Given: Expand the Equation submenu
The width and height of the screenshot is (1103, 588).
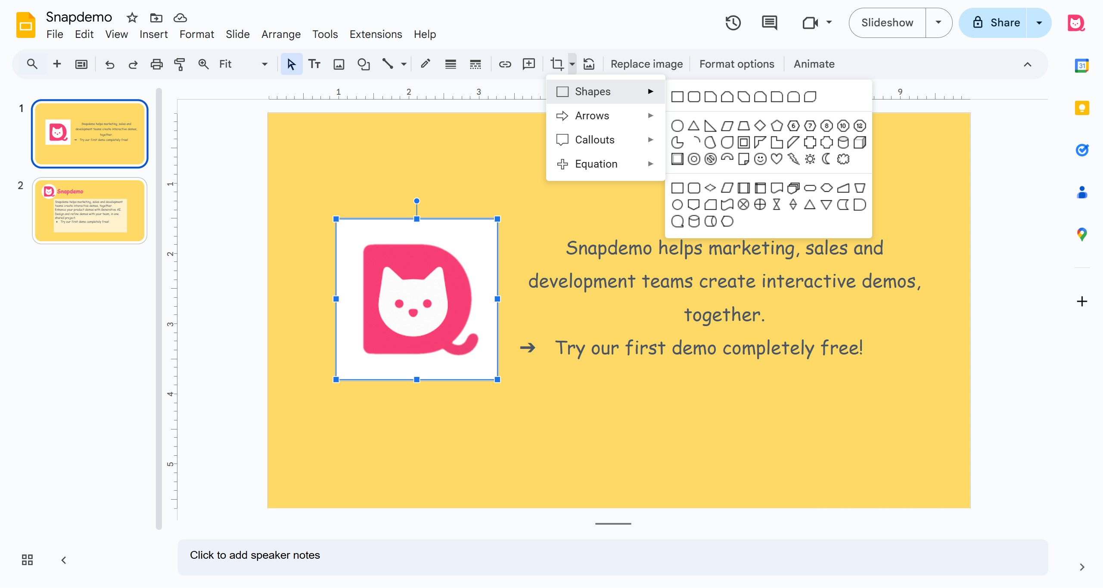Looking at the screenshot, I should [x=606, y=164].
